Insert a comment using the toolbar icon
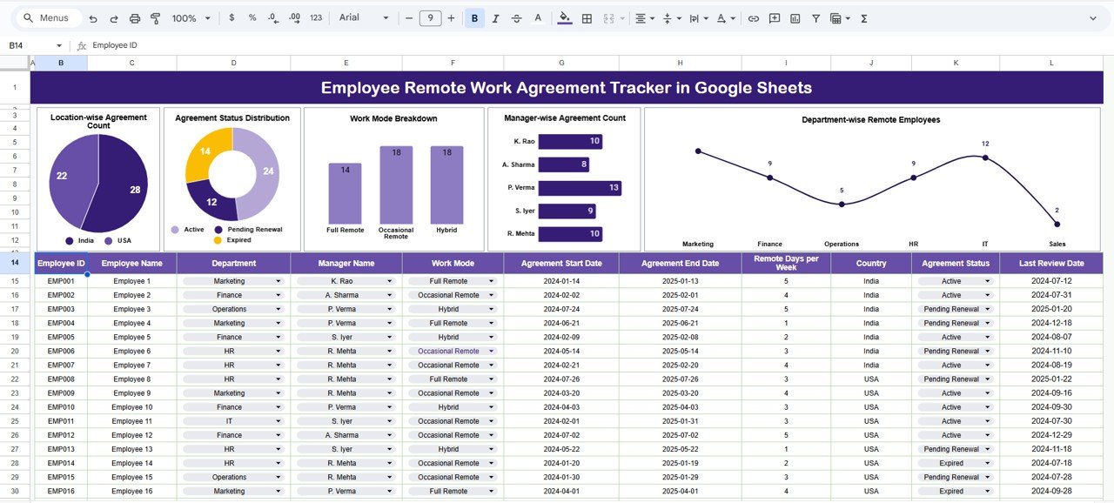Viewport: 1114px width, 503px height. click(x=774, y=17)
